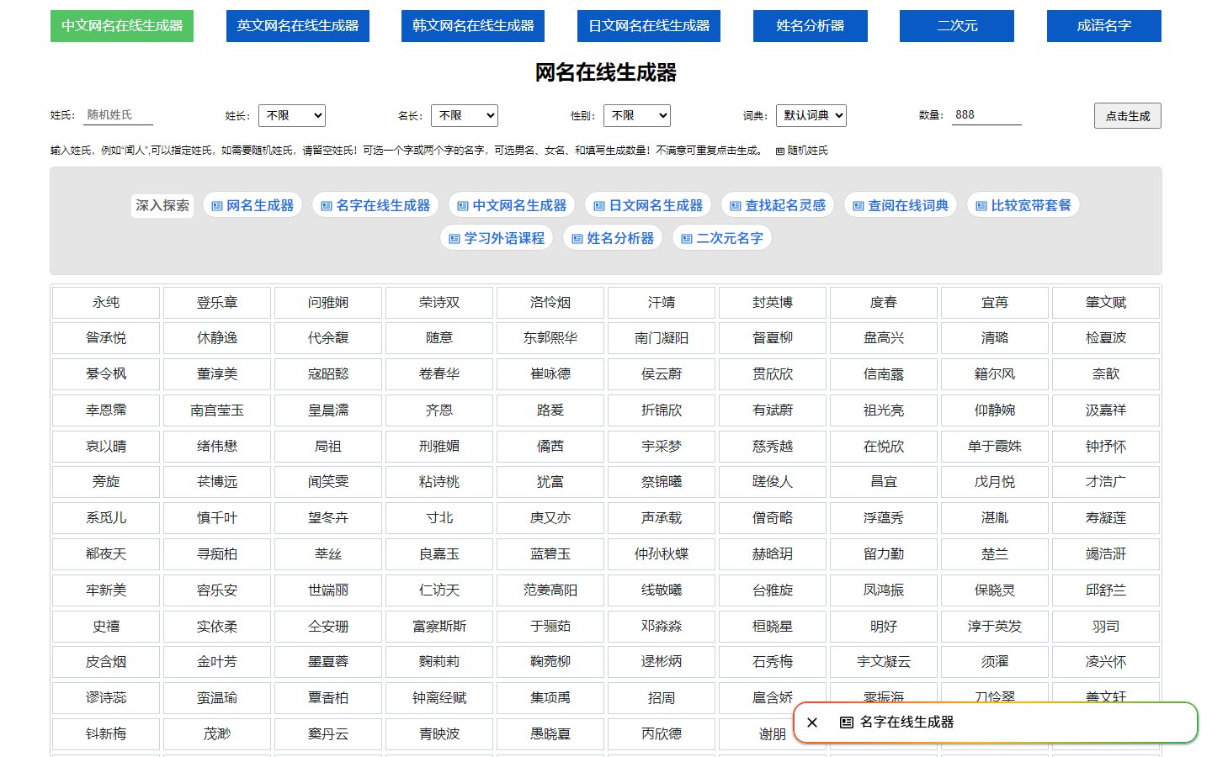Click the name cell 南门凝阳

tap(662, 338)
